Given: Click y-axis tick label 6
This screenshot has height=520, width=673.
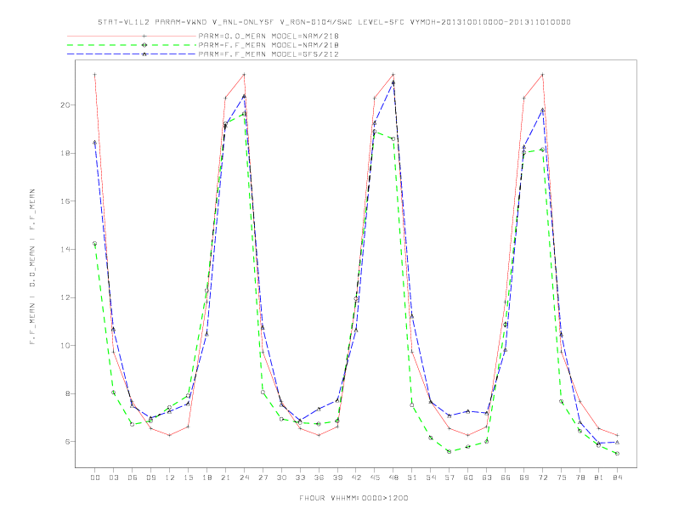Looking at the screenshot, I should (x=67, y=442).
